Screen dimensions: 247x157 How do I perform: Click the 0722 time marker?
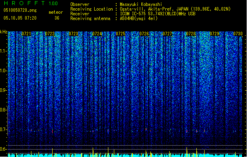[50, 34]
